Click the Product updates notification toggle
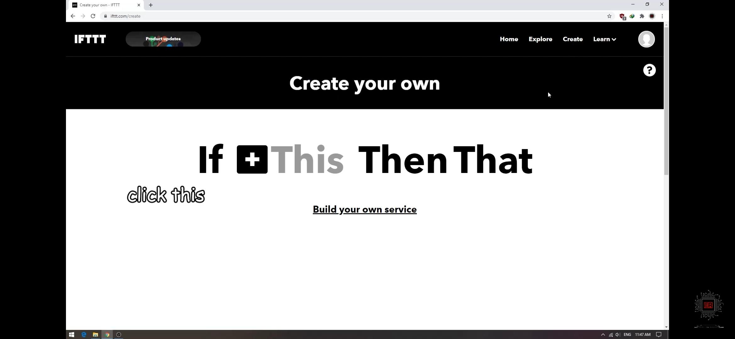 point(163,39)
